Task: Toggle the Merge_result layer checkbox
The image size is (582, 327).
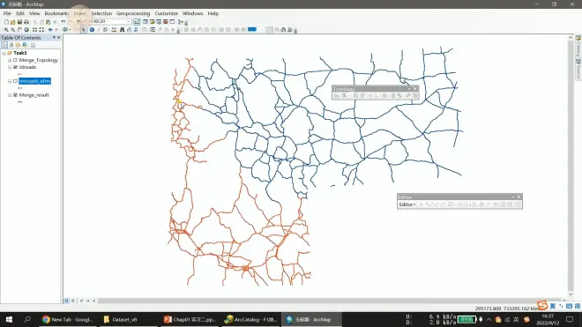Action: [15, 95]
